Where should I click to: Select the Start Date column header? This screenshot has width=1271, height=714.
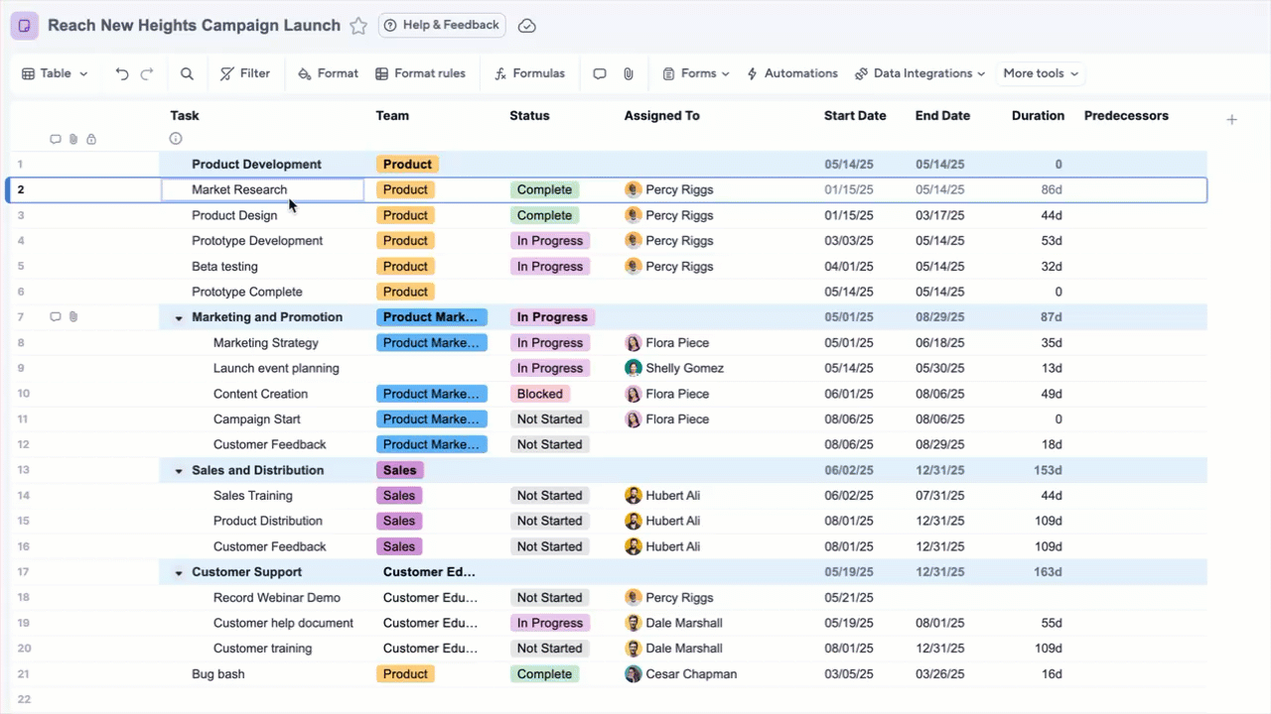click(855, 116)
